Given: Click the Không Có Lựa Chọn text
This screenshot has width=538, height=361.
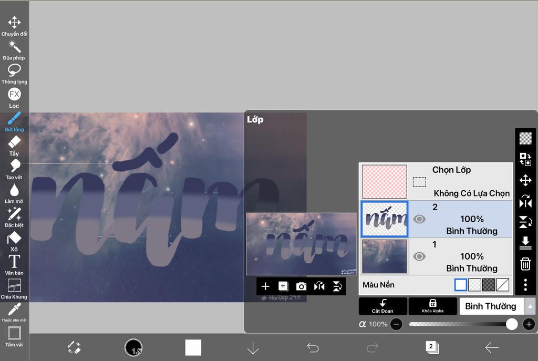Looking at the screenshot, I should point(472,193).
